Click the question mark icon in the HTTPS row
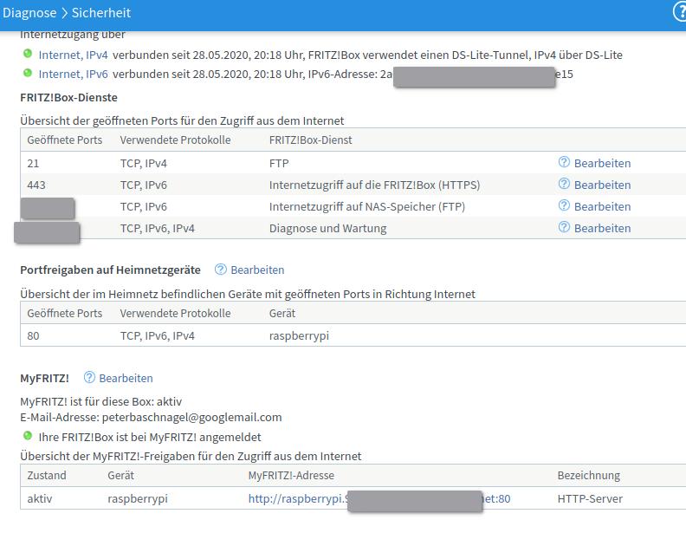The image size is (686, 533). 564,184
